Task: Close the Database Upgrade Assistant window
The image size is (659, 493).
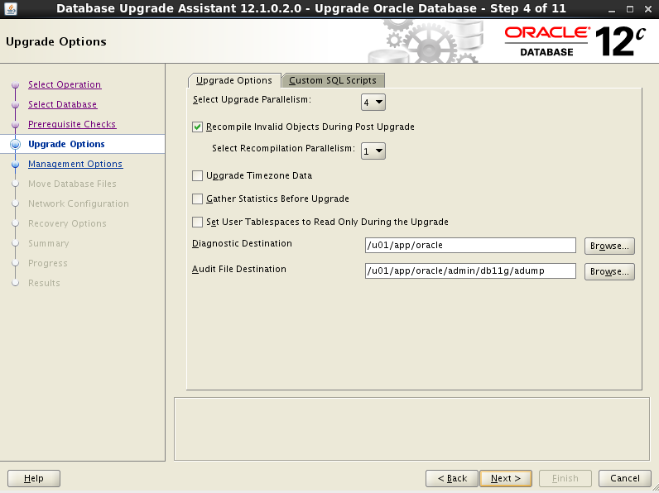Action: tap(648, 9)
